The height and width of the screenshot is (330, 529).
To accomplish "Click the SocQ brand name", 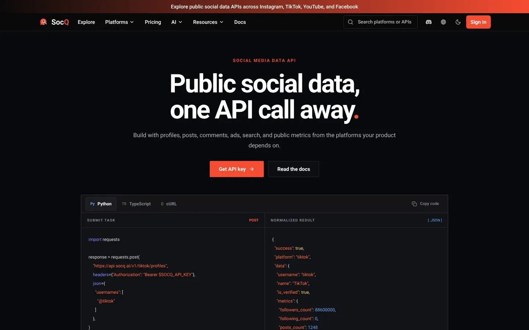I will (60, 22).
